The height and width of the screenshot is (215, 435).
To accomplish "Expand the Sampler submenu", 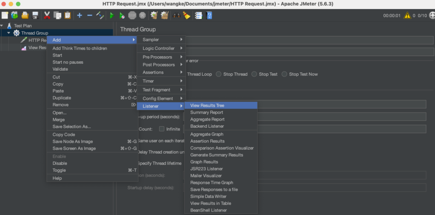I will pos(161,40).
